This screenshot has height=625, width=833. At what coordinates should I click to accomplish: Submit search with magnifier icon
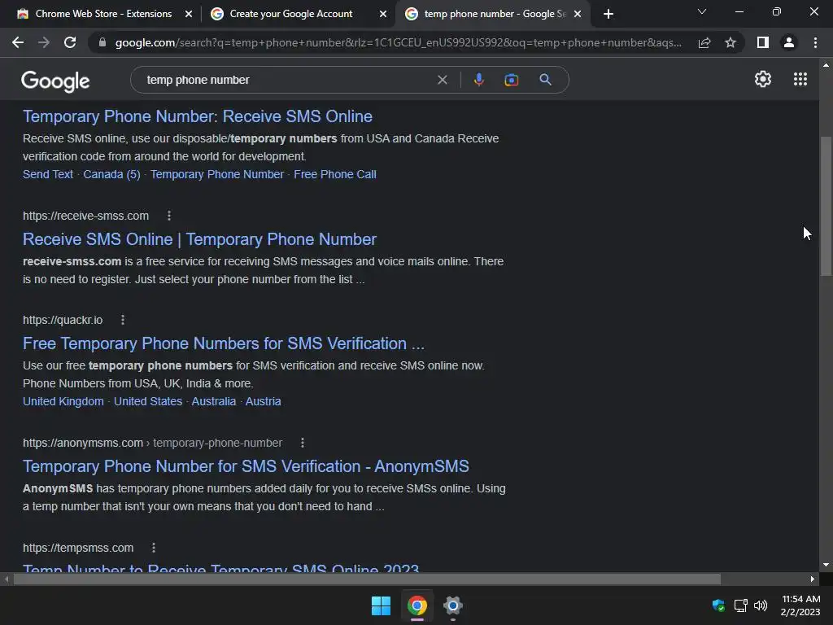[x=545, y=80]
